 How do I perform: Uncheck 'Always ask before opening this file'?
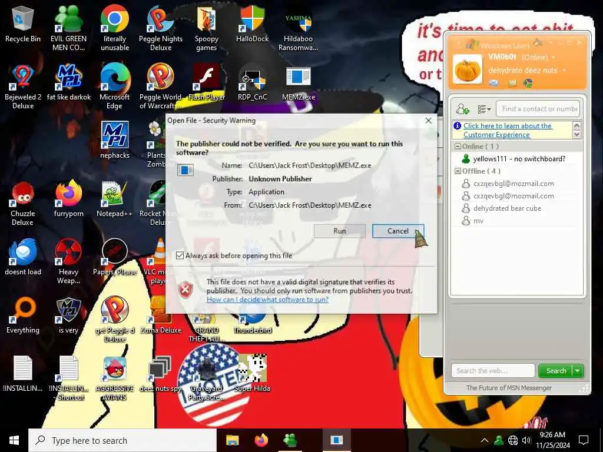point(180,255)
